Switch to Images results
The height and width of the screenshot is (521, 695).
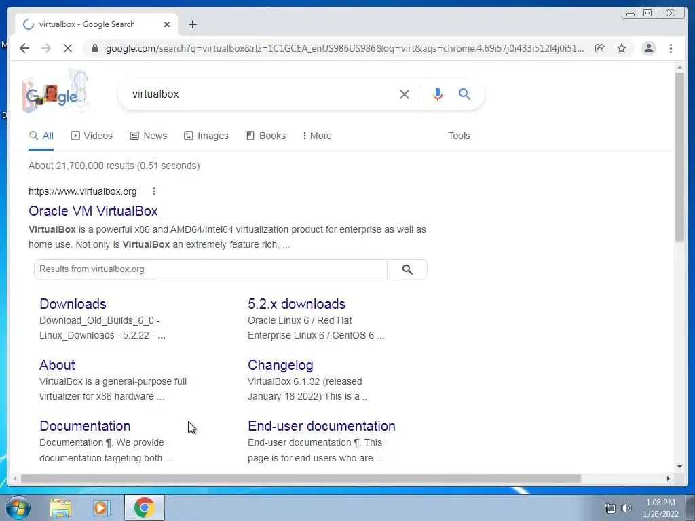click(x=206, y=136)
